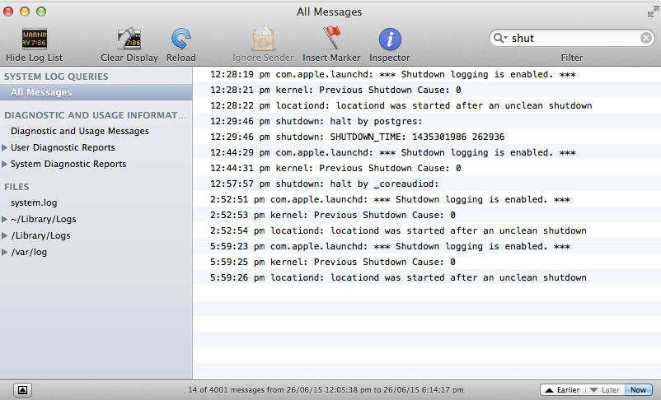
Task: Click the bottom-left upload icon button
Action: 23,390
